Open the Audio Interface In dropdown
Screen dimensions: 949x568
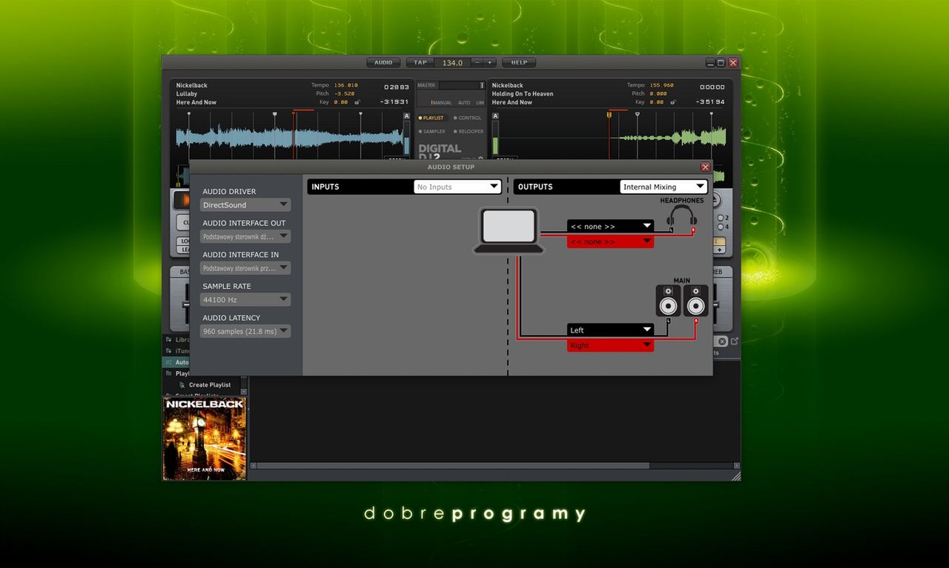tap(245, 268)
